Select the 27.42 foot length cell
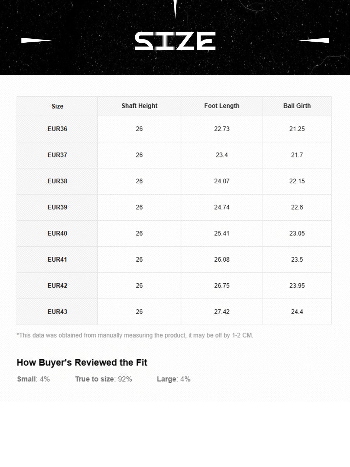350x467 pixels. 222,312
